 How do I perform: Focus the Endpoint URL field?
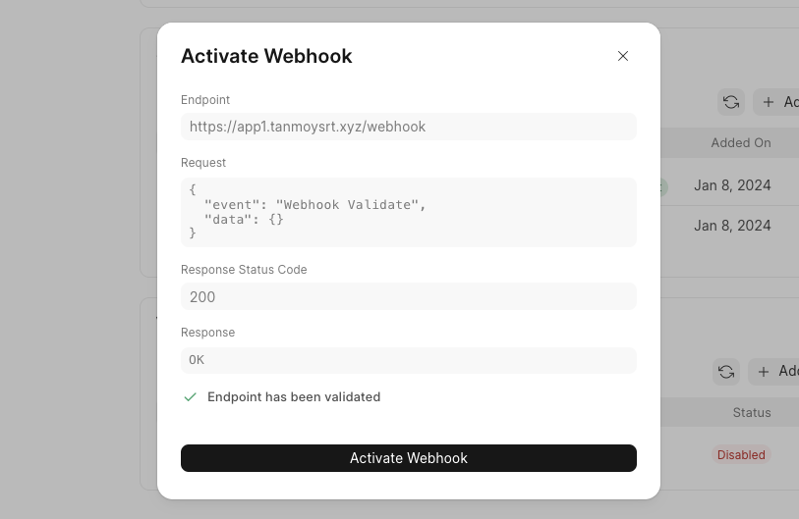tap(409, 127)
